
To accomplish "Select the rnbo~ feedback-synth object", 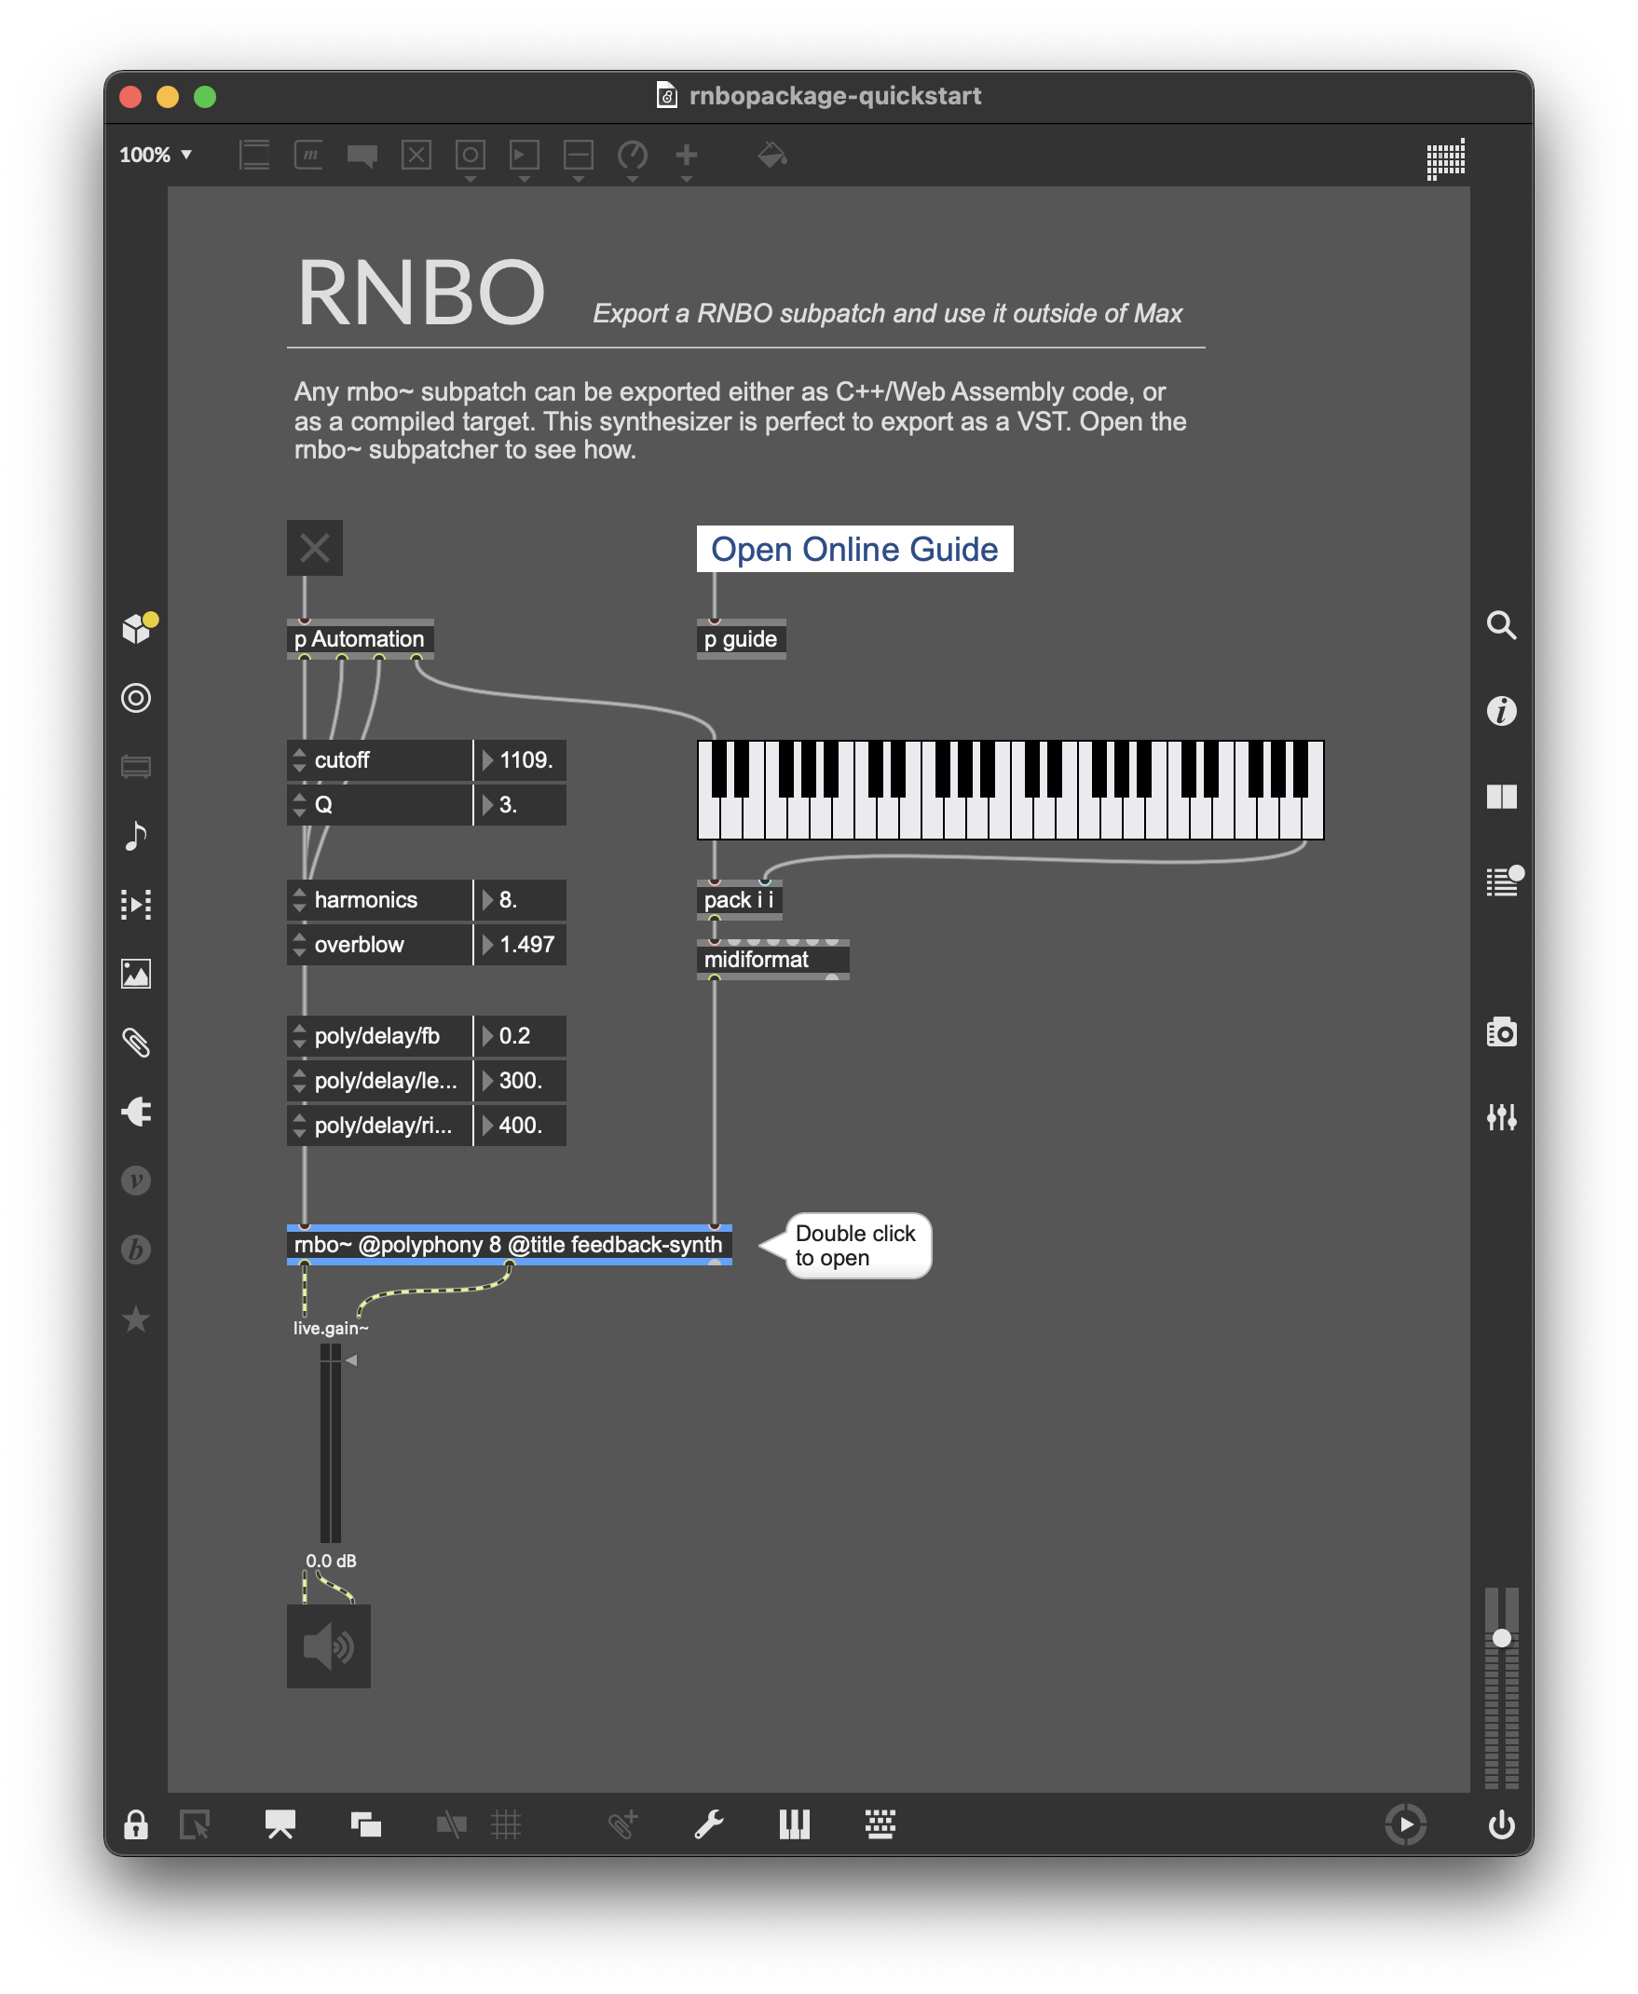I will coord(509,1244).
